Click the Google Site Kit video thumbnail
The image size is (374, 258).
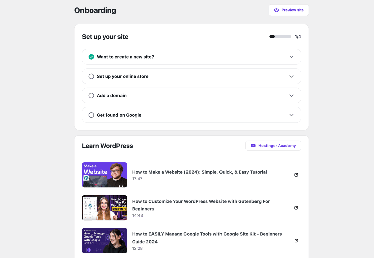point(104,241)
